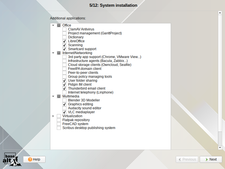Viewport: 225px width, 169px height.
Task: Check 3rd party app support option
Action: 64,57
